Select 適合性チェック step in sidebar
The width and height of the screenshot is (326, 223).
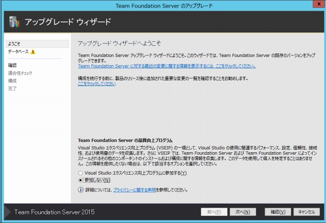(20, 73)
